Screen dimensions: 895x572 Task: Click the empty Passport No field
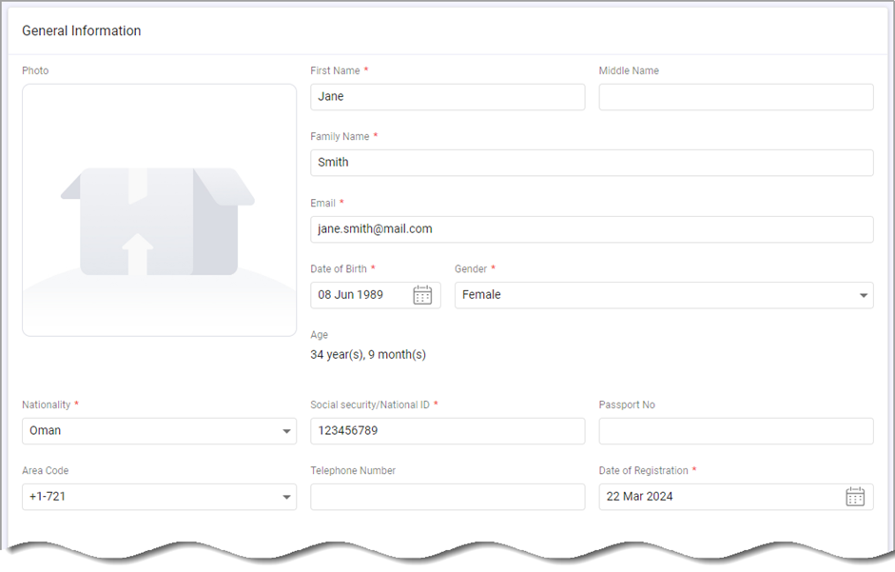pyautogui.click(x=736, y=431)
